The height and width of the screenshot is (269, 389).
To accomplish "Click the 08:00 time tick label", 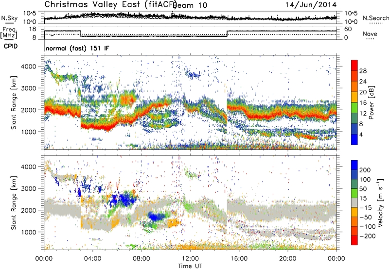I will (x=141, y=259).
